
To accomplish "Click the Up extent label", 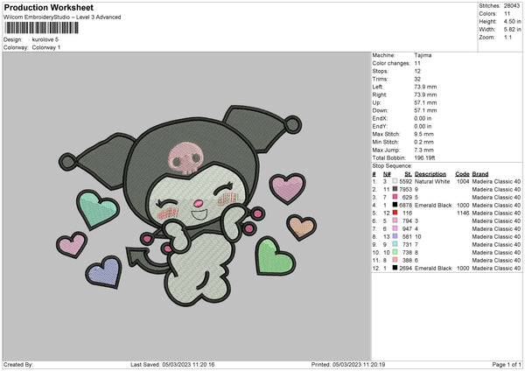I will pos(376,102).
